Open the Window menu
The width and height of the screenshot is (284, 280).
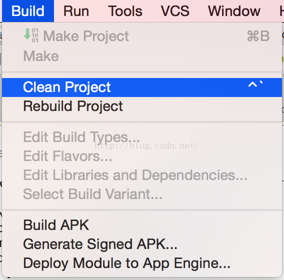(x=234, y=11)
